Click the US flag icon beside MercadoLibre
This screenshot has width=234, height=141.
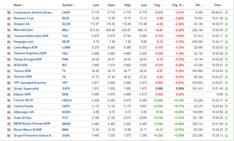click(9, 30)
